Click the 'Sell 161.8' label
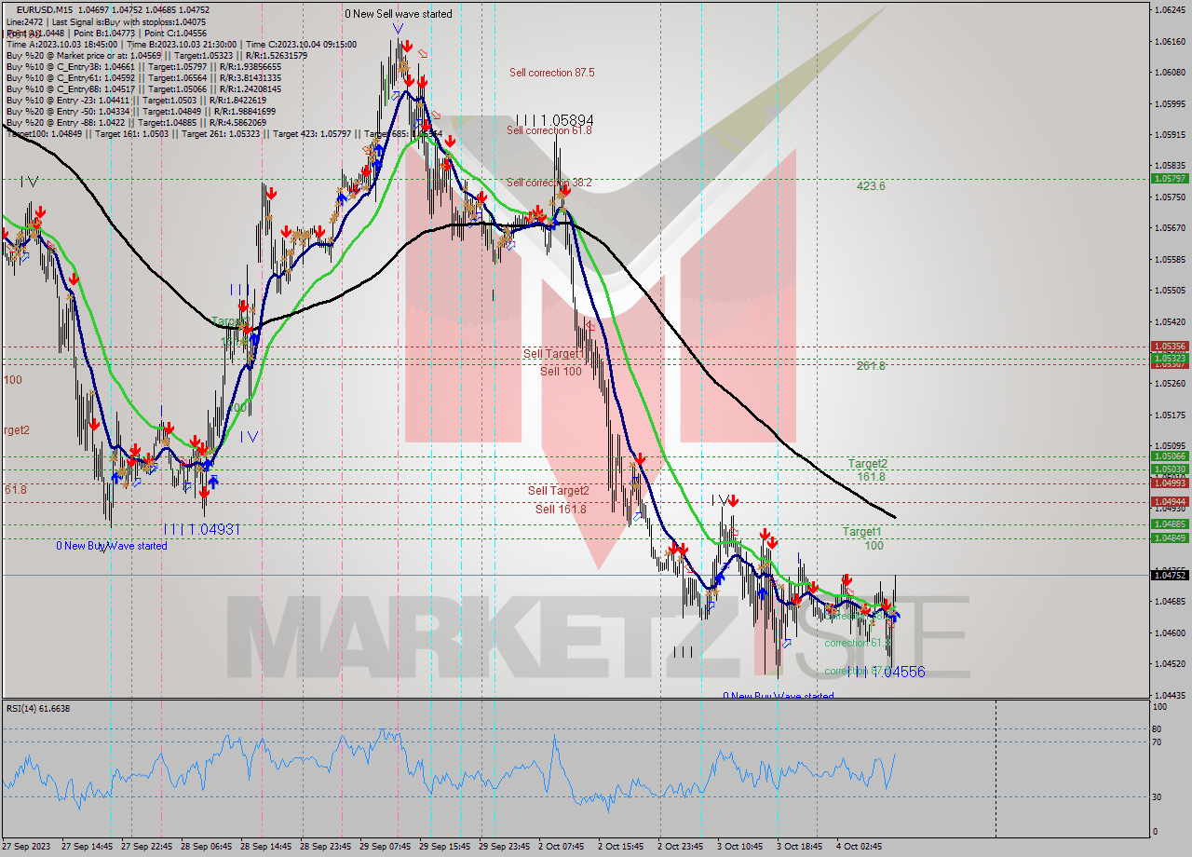The width and height of the screenshot is (1192, 857). pyautogui.click(x=561, y=509)
